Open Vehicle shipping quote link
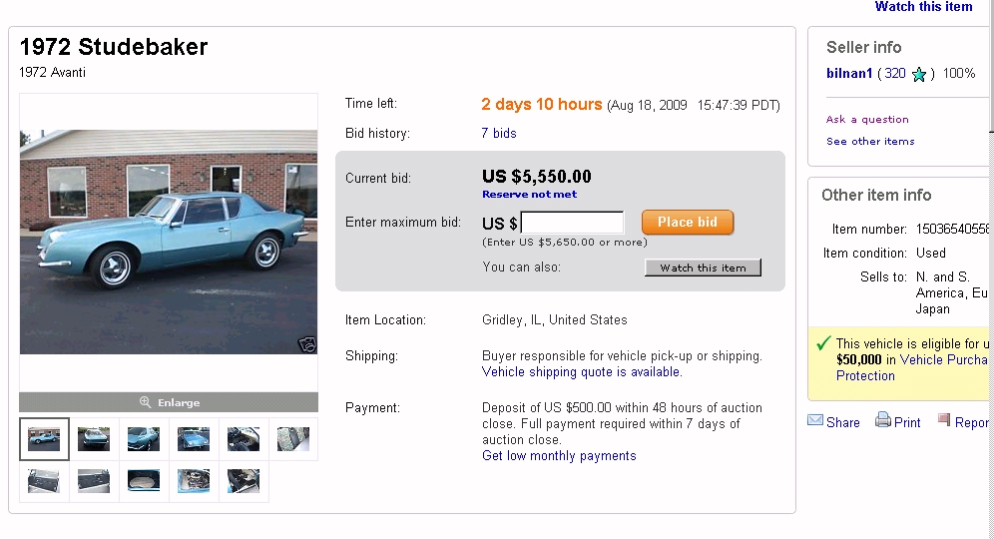Image resolution: width=994 pixels, height=539 pixels. coord(581,372)
